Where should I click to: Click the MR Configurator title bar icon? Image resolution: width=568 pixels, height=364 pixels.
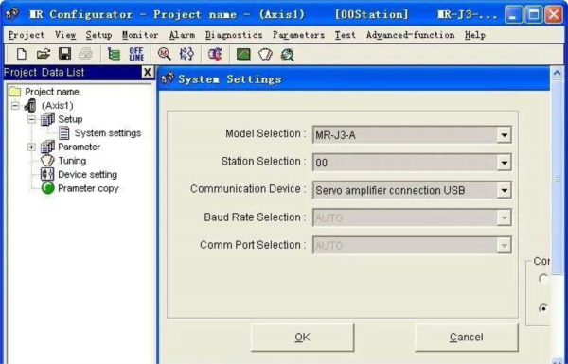pyautogui.click(x=12, y=14)
